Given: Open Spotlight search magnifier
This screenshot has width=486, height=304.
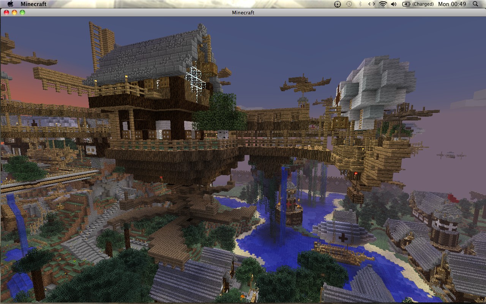Looking at the screenshot, I should tap(475, 4).
